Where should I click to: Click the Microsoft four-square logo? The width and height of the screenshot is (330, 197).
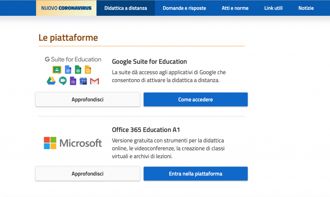[50, 143]
